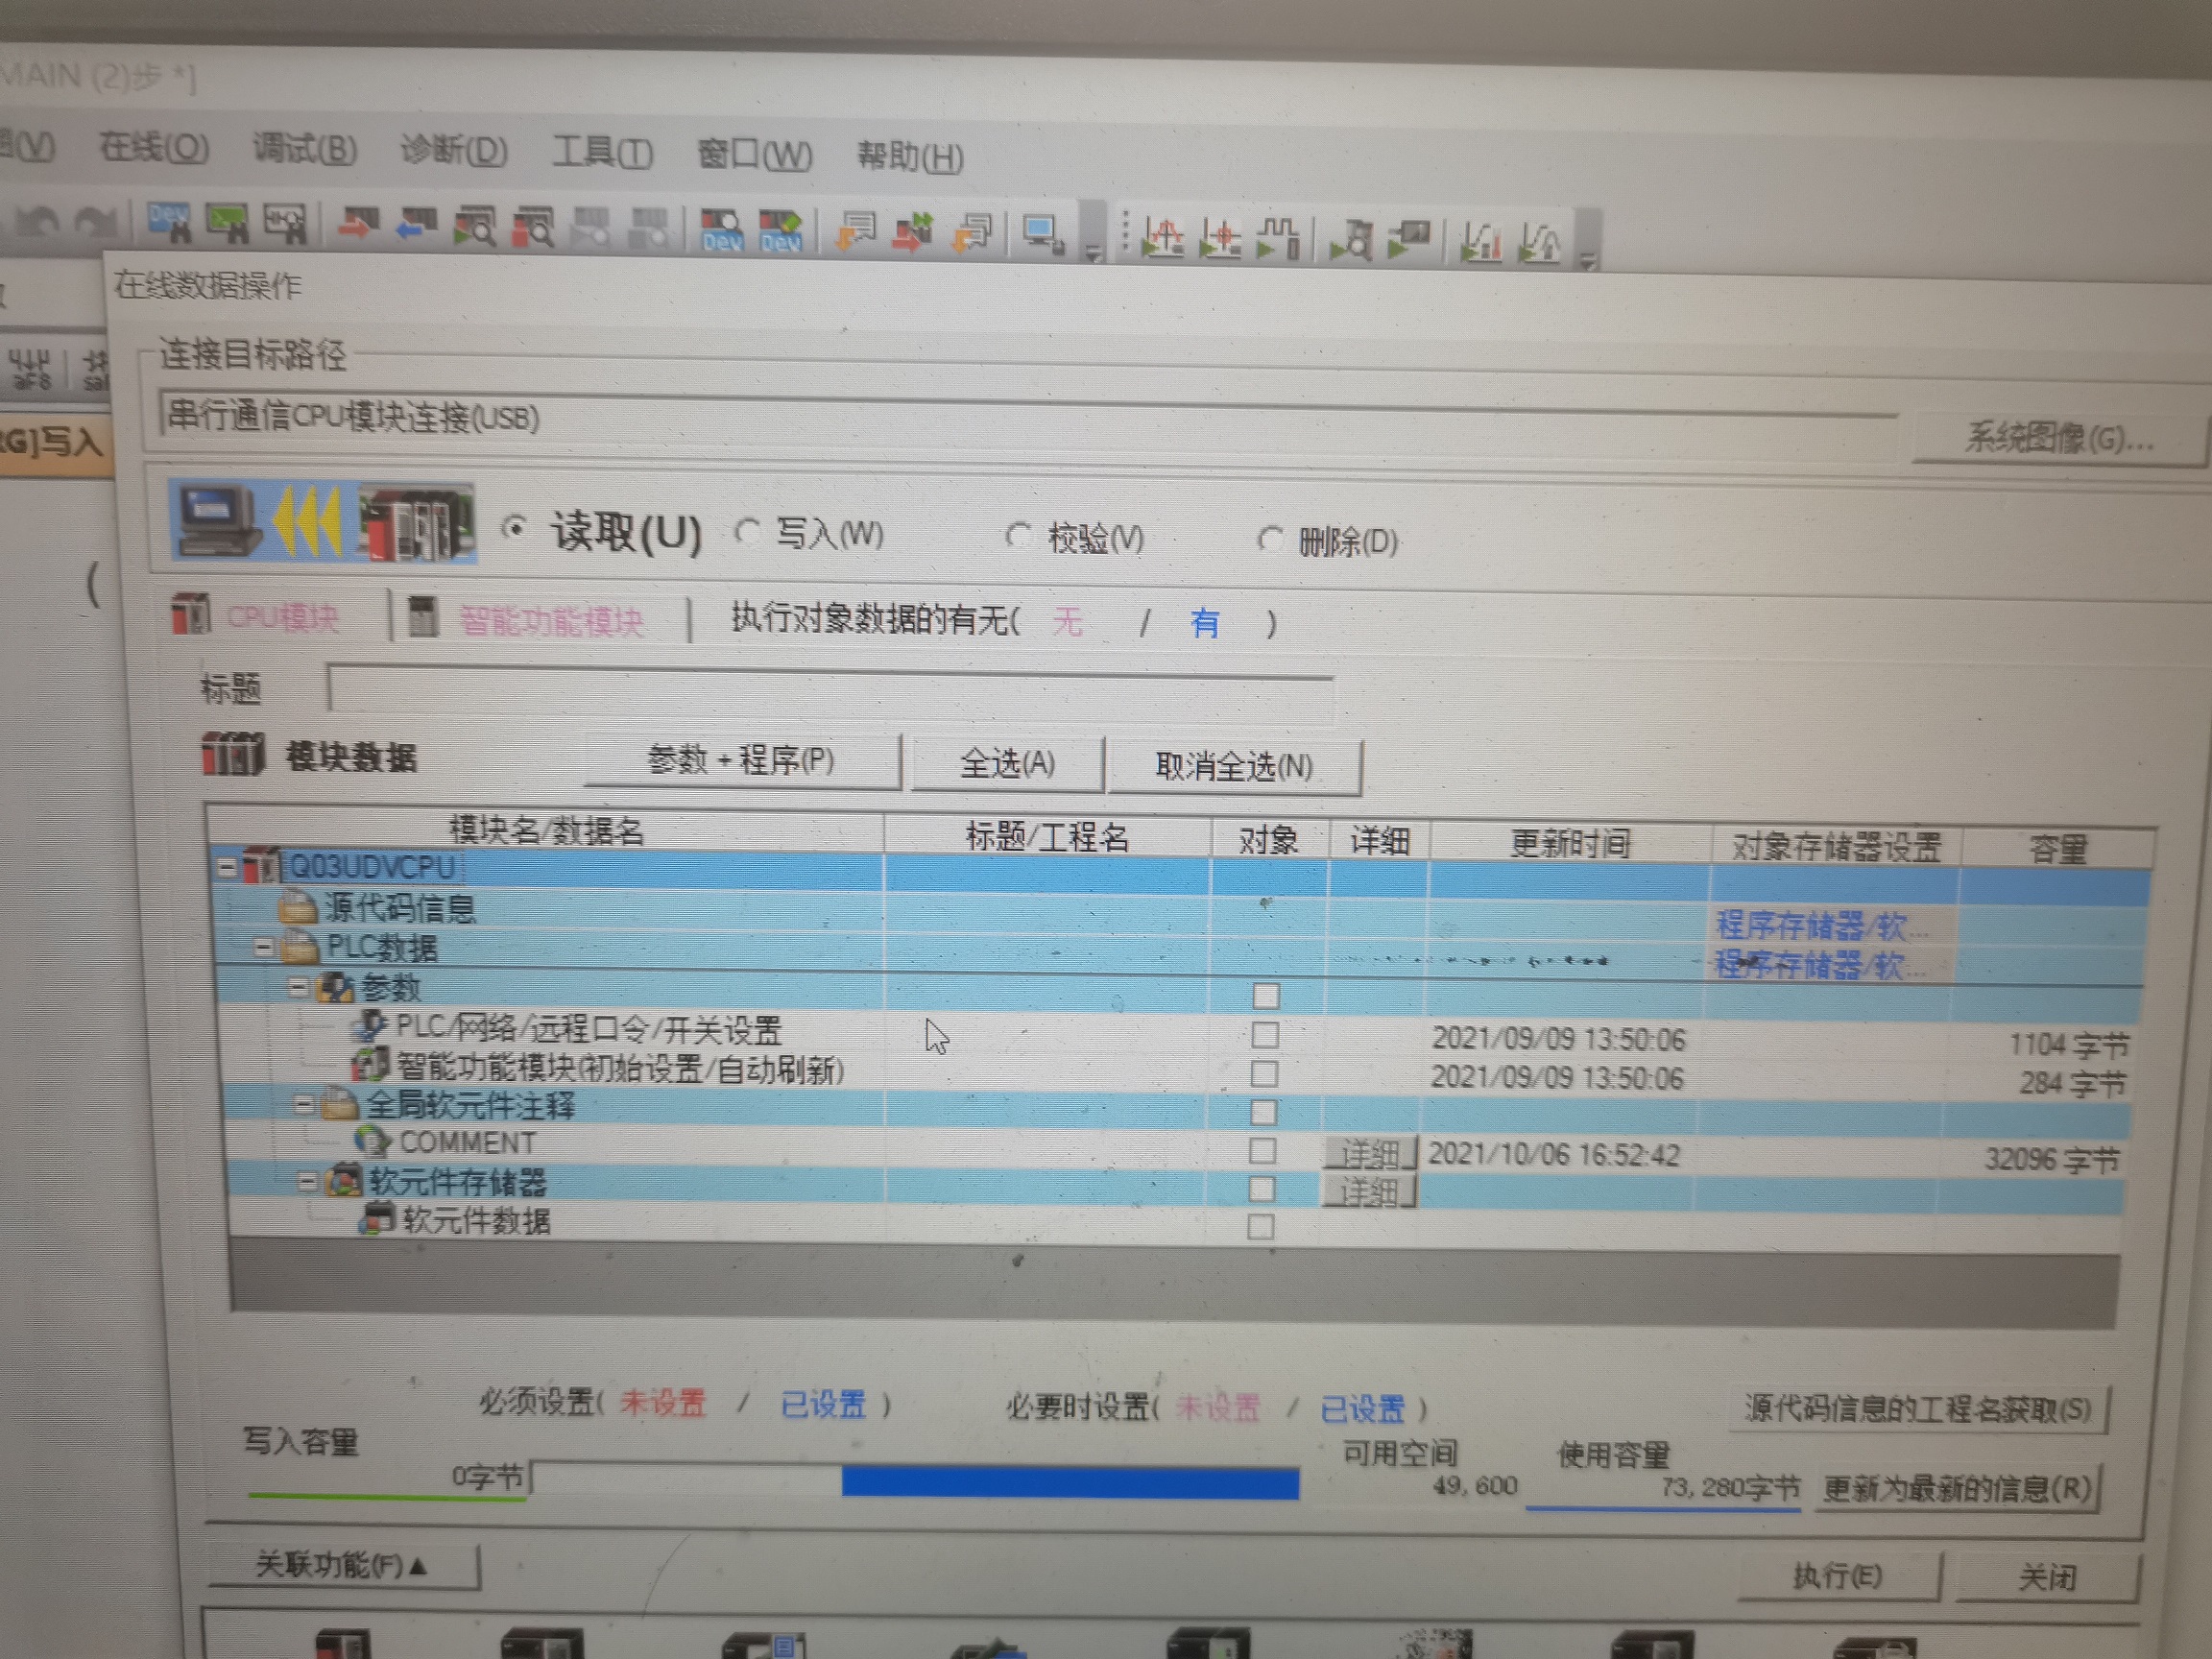
Task: Click the CPU模块 module icon
Action: tap(191, 614)
